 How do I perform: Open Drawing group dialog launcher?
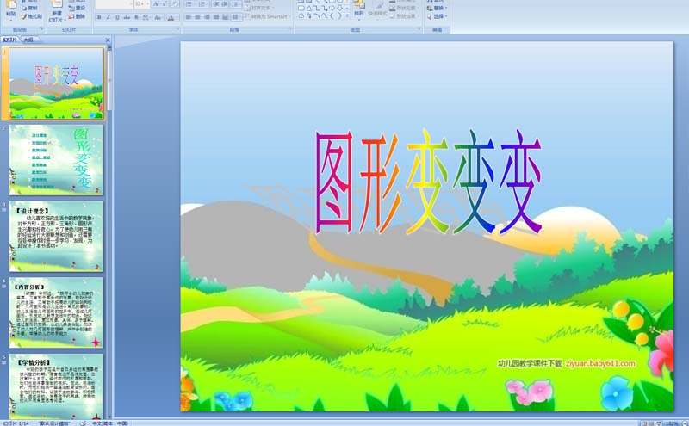coord(419,29)
